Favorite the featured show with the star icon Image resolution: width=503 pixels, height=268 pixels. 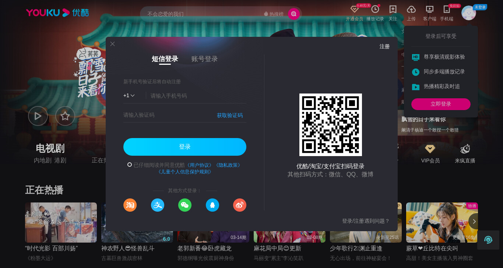click(x=65, y=116)
